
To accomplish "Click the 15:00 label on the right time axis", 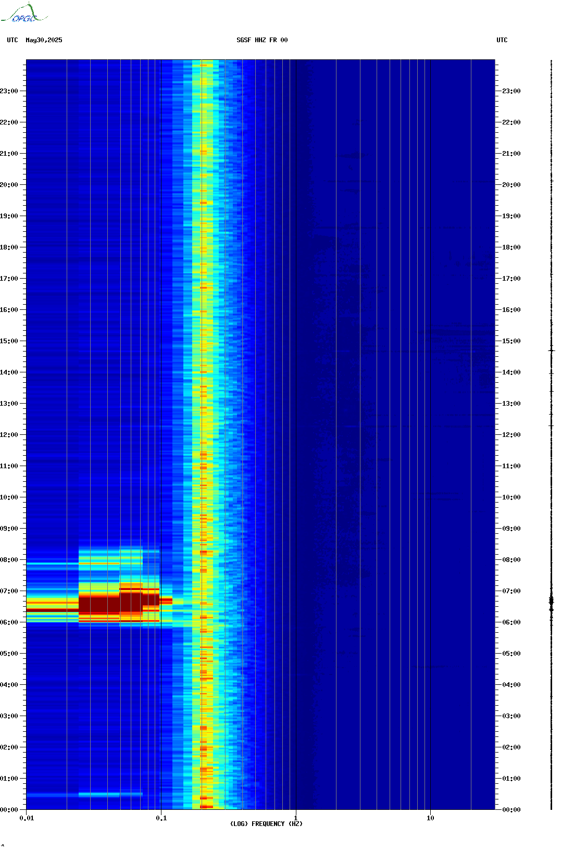I will [511, 341].
